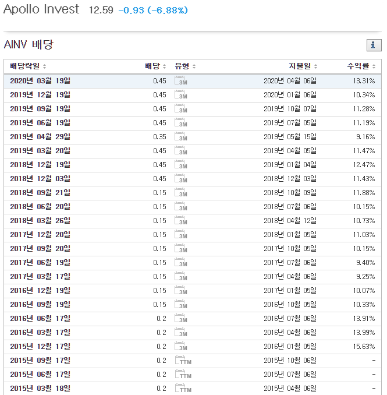The height and width of the screenshot is (395, 387).
Task: Click the 수익률 column header label
Action: click(x=358, y=66)
